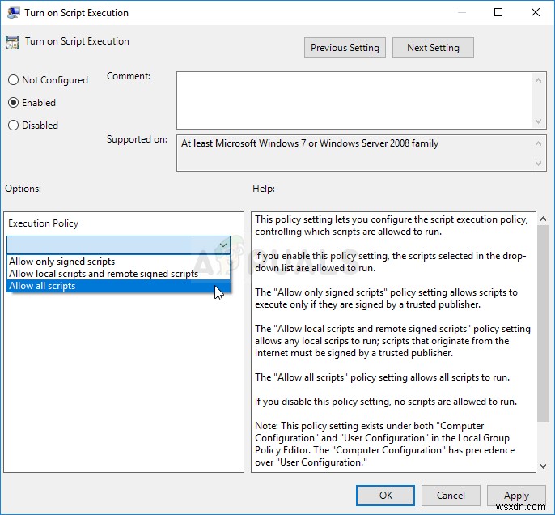
Task: Close the Turn on Script Execution dialog
Action: [536, 12]
